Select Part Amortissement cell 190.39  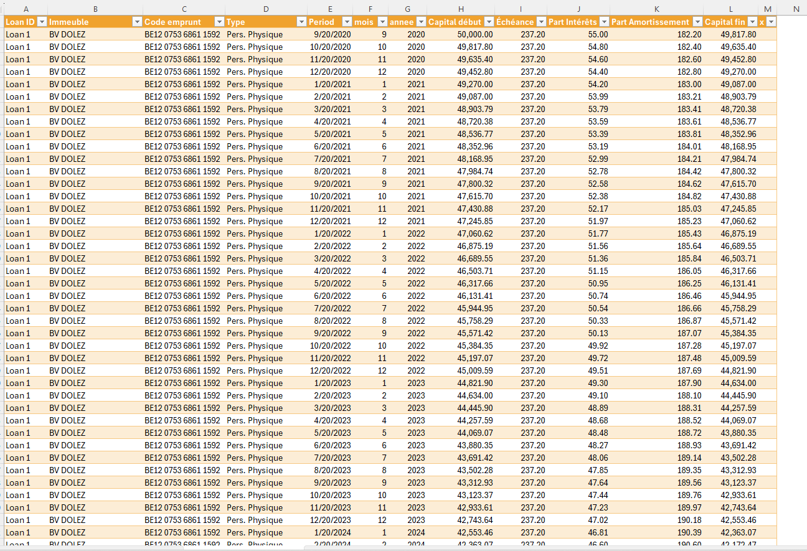point(656,532)
